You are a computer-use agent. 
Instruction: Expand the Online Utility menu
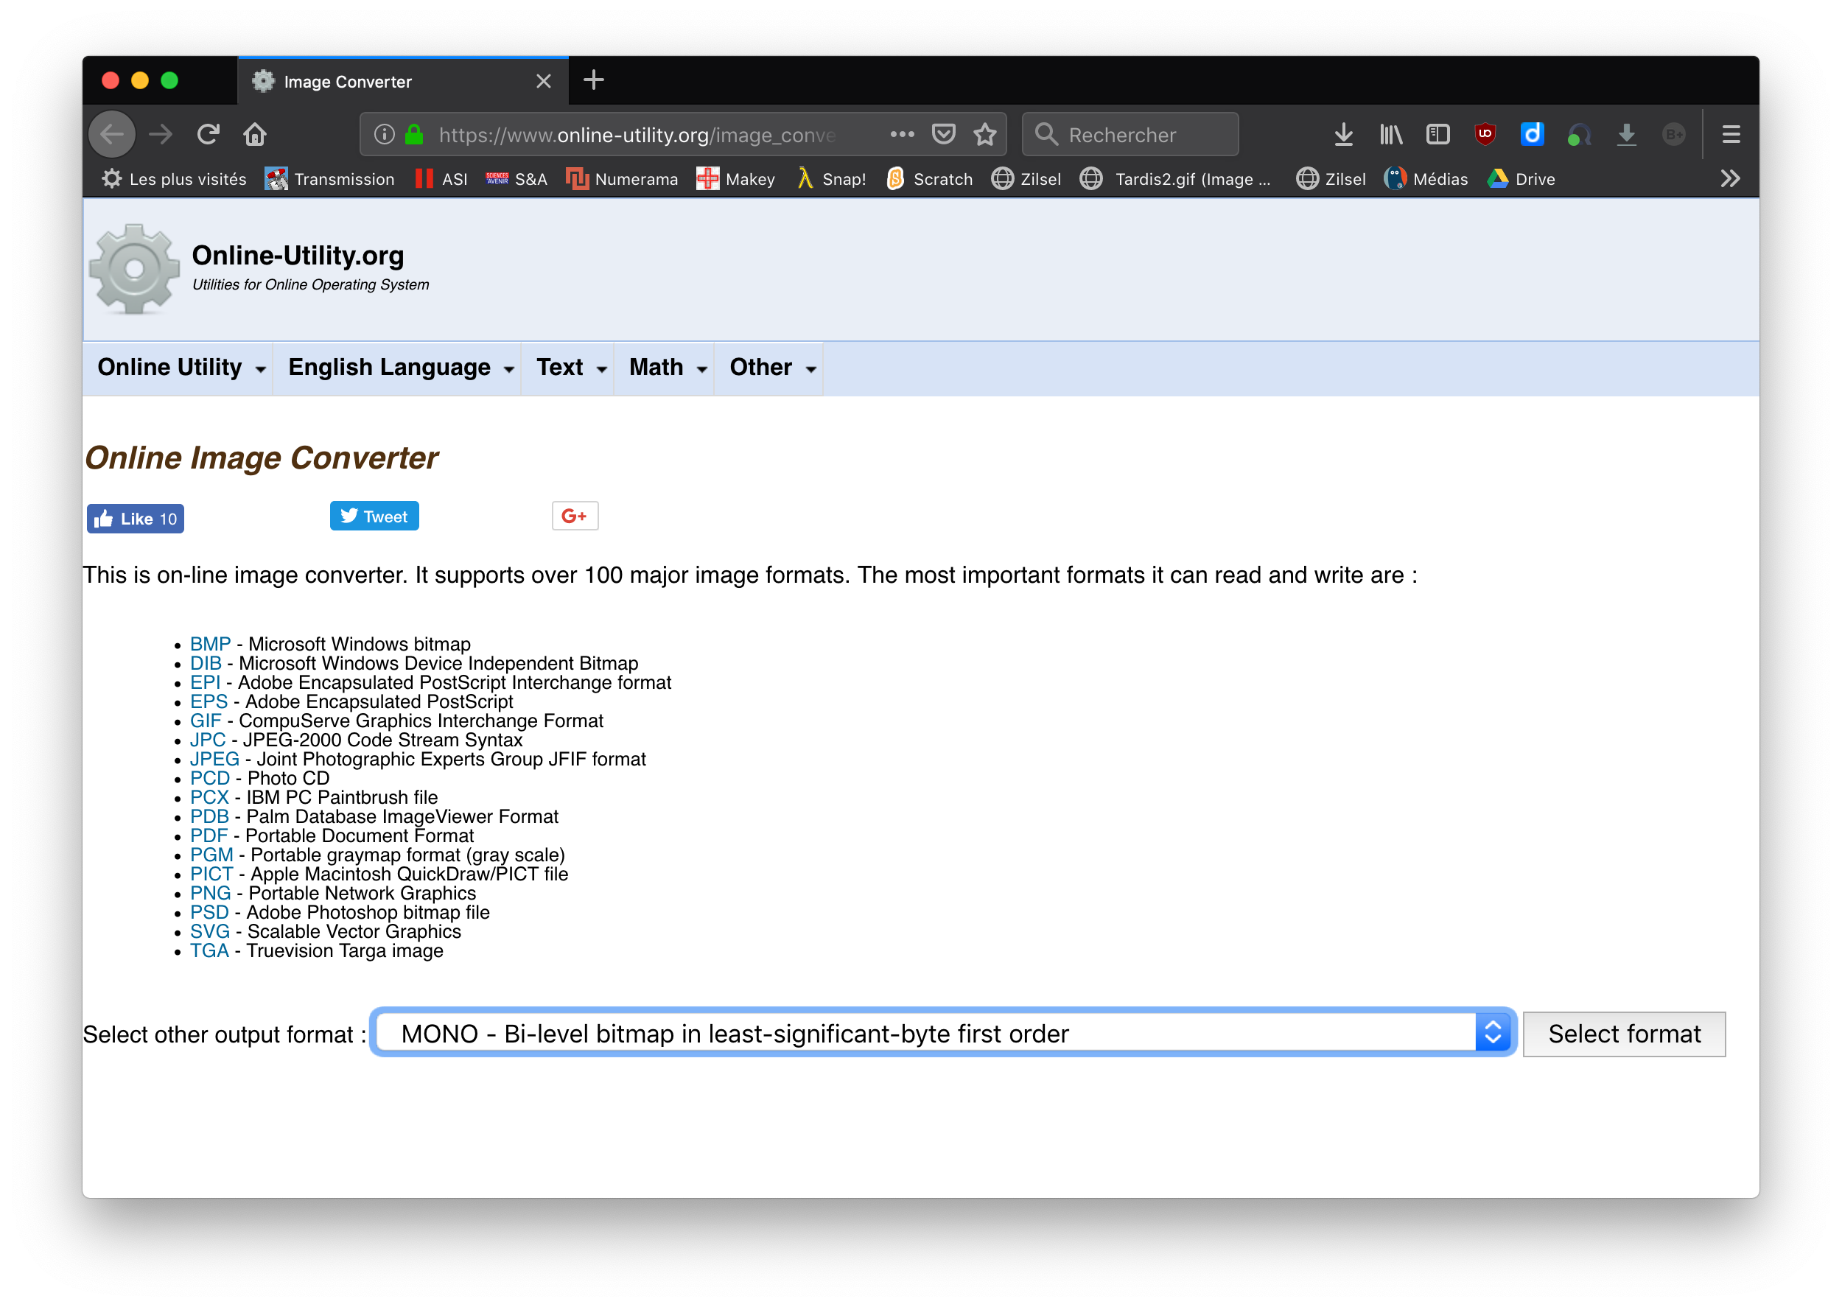pos(178,368)
